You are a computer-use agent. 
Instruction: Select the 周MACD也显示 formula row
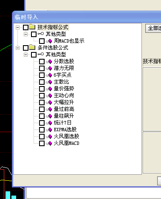[69, 41]
